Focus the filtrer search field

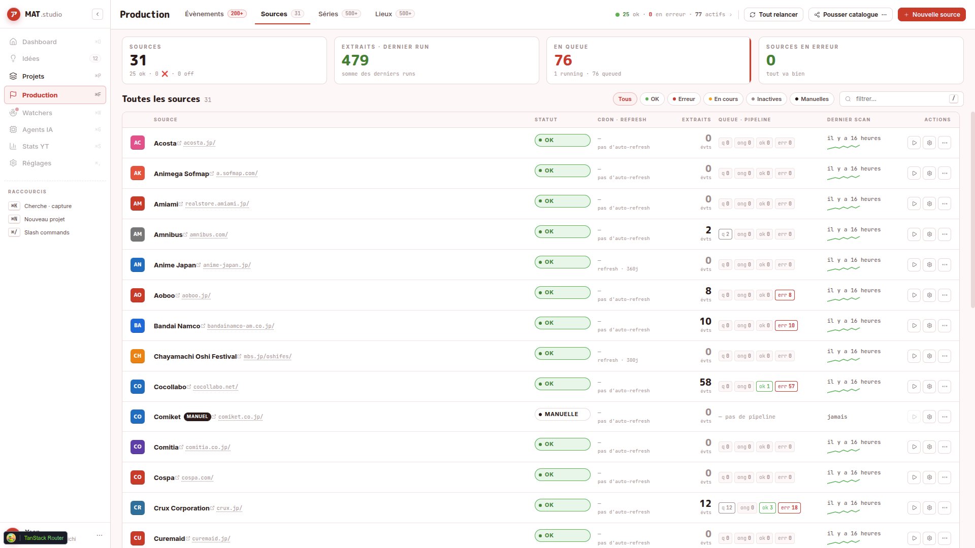pyautogui.click(x=901, y=99)
